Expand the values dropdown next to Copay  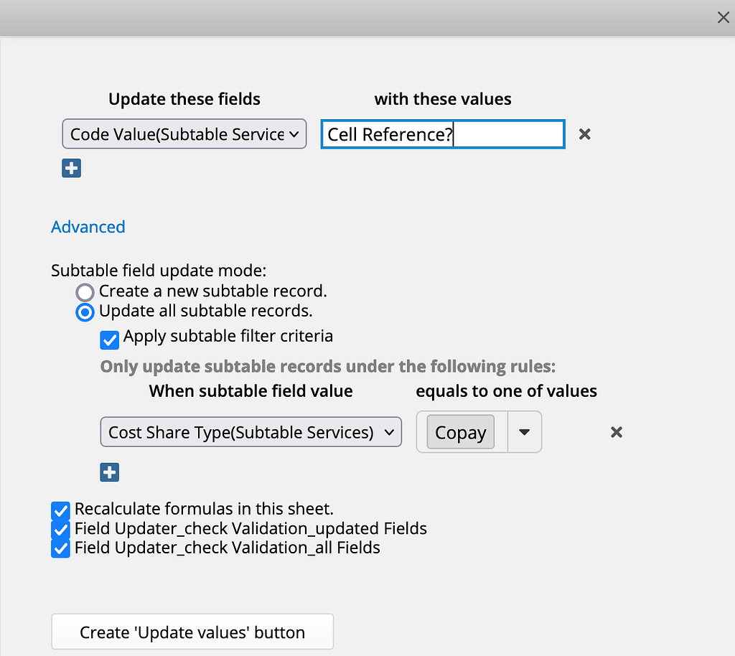coord(525,432)
